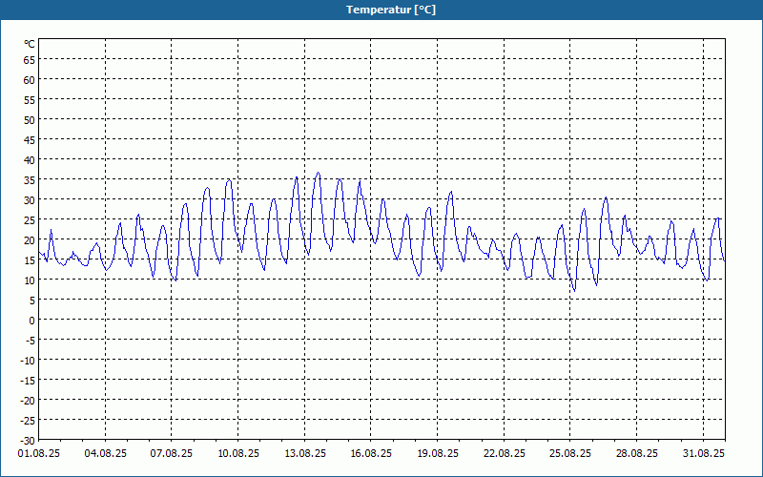Image resolution: width=763 pixels, height=477 pixels.
Task: Choose the 25.08.25 date label
Action: coord(570,453)
